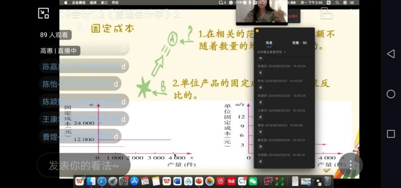Viewport: 401px width, 188px height.
Task: Switch to the 消息 tab
Action: point(269,43)
